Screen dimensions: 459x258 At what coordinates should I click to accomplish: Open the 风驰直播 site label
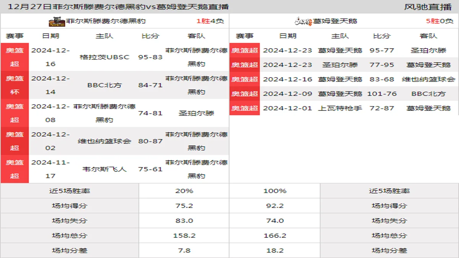pyautogui.click(x=428, y=7)
